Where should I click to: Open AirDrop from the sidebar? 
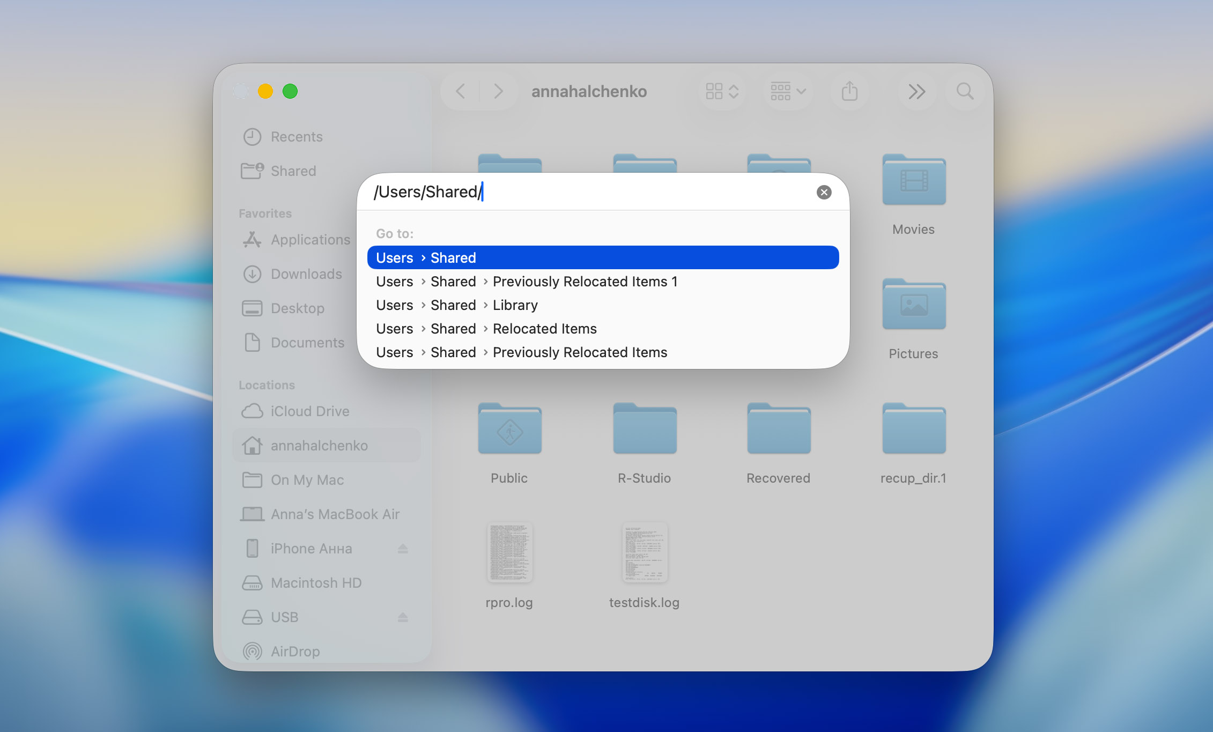[x=296, y=651]
